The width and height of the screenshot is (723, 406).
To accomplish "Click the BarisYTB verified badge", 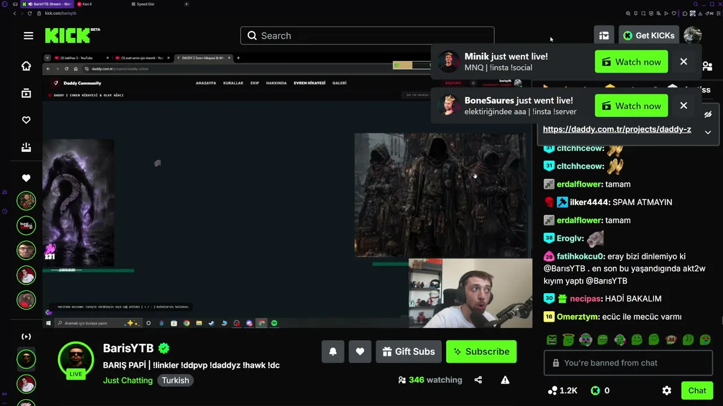I will (164, 348).
